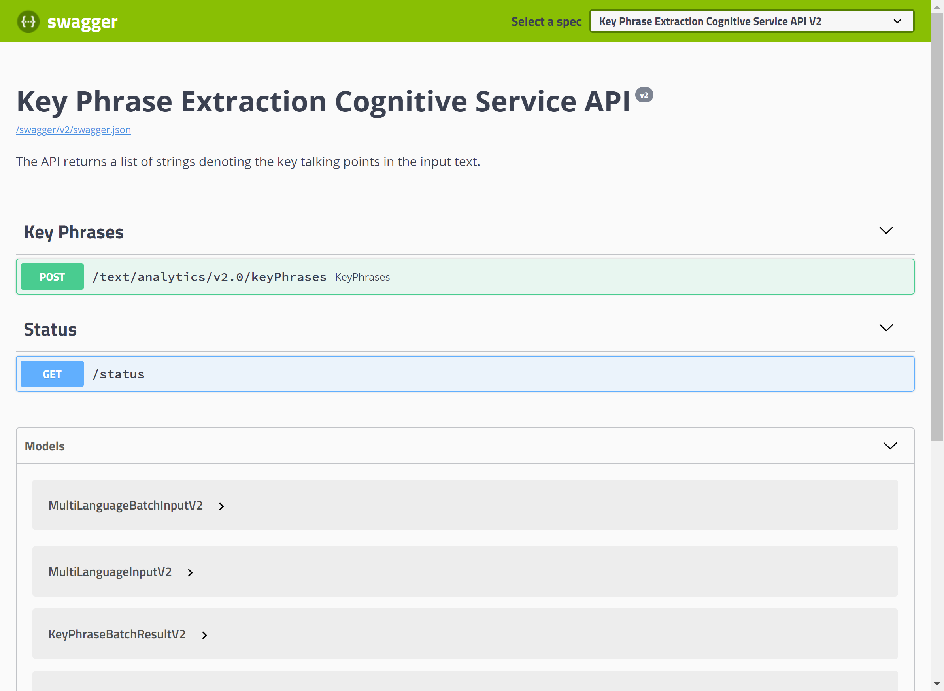Click the v2 version badge
Viewport: 944px width, 691px height.
[644, 95]
